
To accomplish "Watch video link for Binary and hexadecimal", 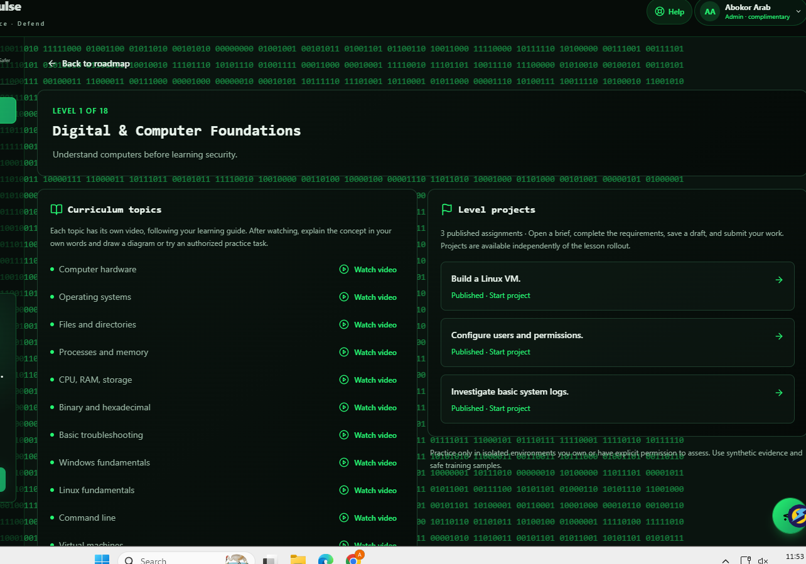I will pos(368,408).
